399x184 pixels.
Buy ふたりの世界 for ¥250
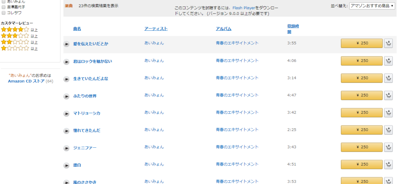click(362, 96)
